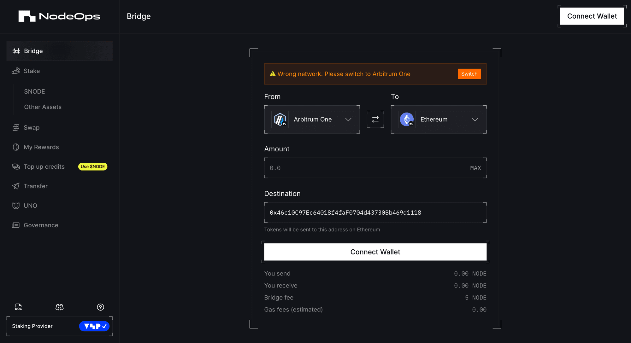Viewport: 631px width, 343px height.
Task: Click the Bridge sidebar icon
Action: (16, 51)
